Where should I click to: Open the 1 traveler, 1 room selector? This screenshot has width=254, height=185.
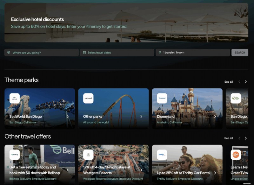pos(193,53)
